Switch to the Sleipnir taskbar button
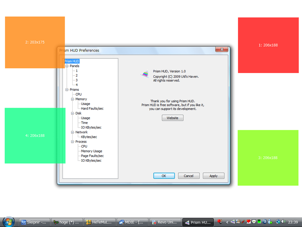The image size is (302, 227). (x=34, y=222)
